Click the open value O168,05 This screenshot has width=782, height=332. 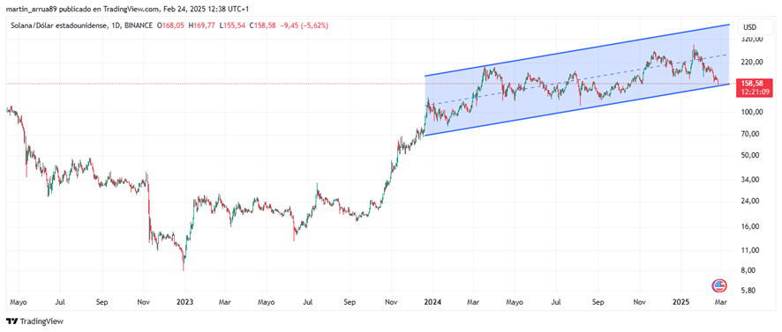170,26
